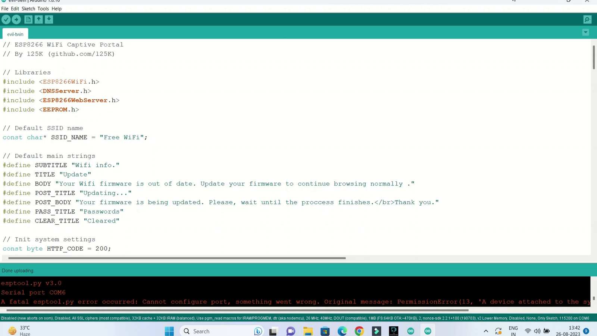Open File Explorer from the taskbar
Image resolution: width=597 pixels, height=336 pixels.
click(308, 331)
